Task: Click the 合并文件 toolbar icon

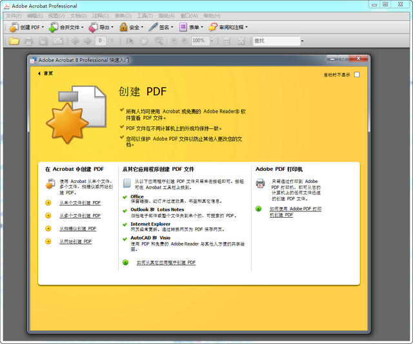Action: coord(54,28)
